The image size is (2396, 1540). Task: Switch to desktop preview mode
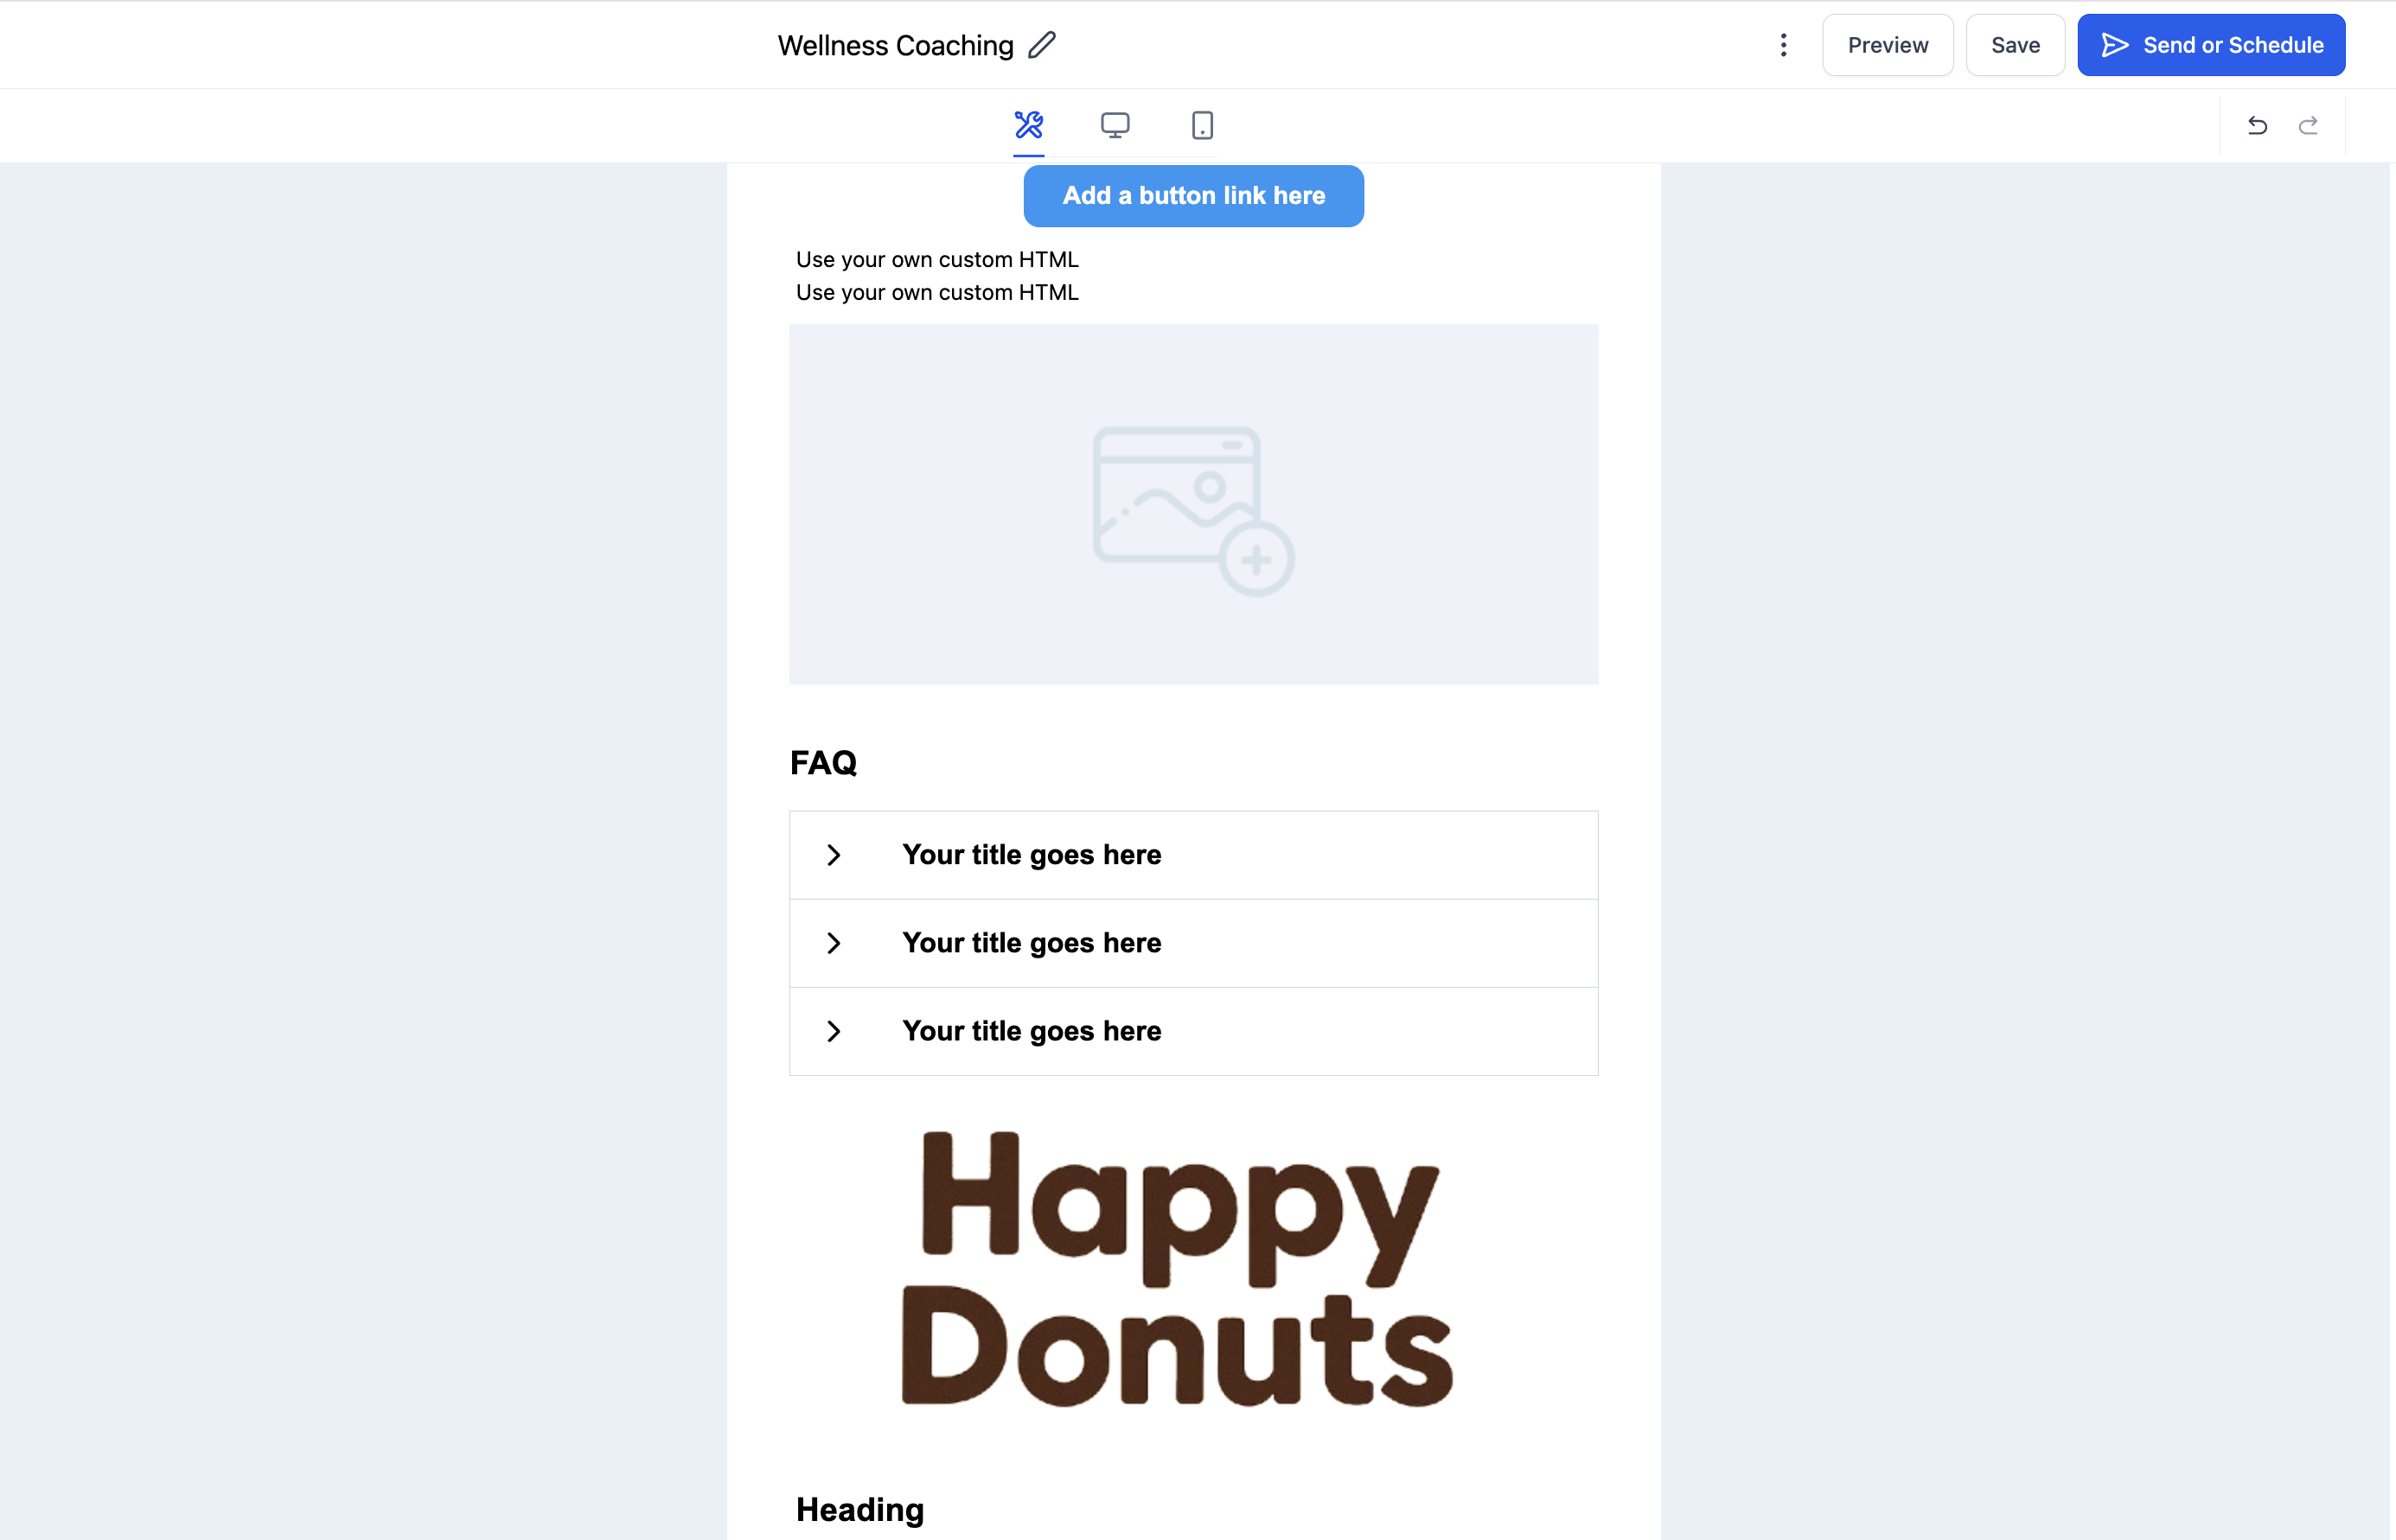point(1115,125)
